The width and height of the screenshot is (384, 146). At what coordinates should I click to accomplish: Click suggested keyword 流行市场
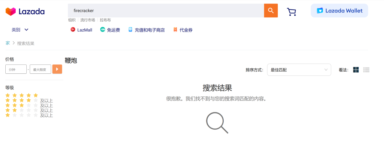pyautogui.click(x=88, y=20)
